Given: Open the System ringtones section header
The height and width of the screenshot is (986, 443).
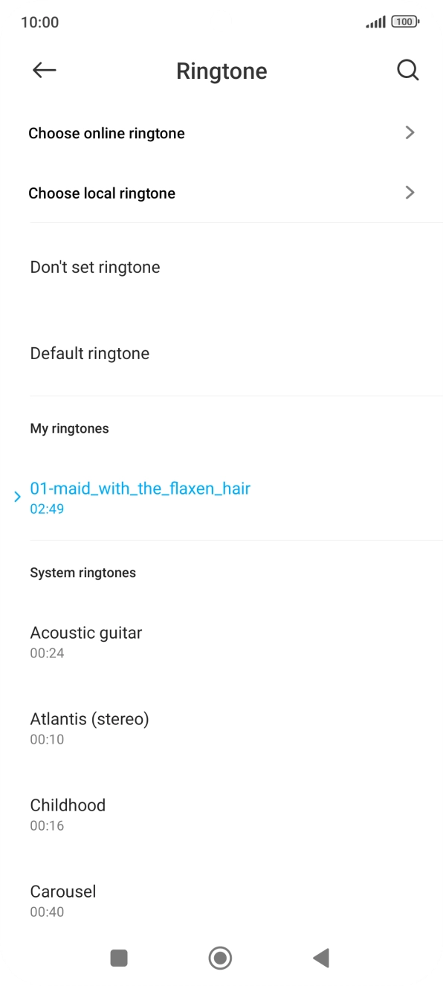Looking at the screenshot, I should coord(83,573).
